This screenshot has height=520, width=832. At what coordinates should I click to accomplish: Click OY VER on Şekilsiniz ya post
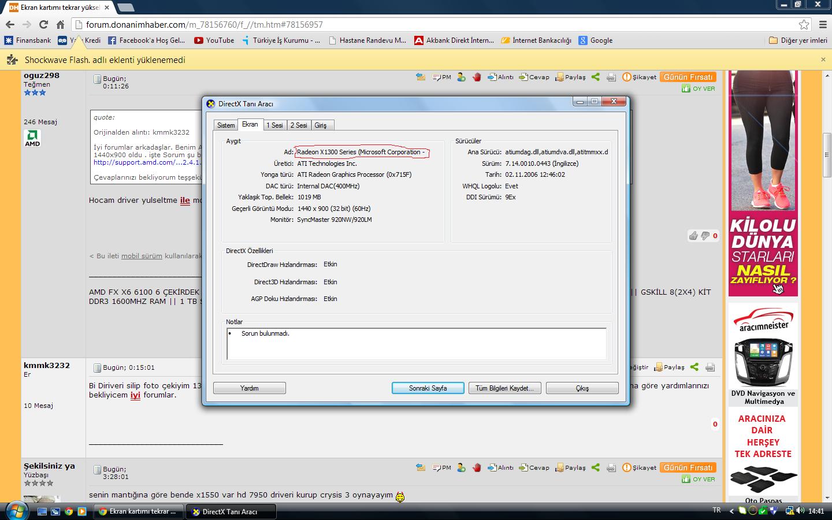click(x=699, y=479)
